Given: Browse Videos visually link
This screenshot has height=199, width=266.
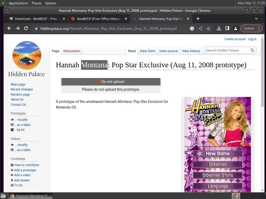Looking at the screenshot, I should coord(21,145).
